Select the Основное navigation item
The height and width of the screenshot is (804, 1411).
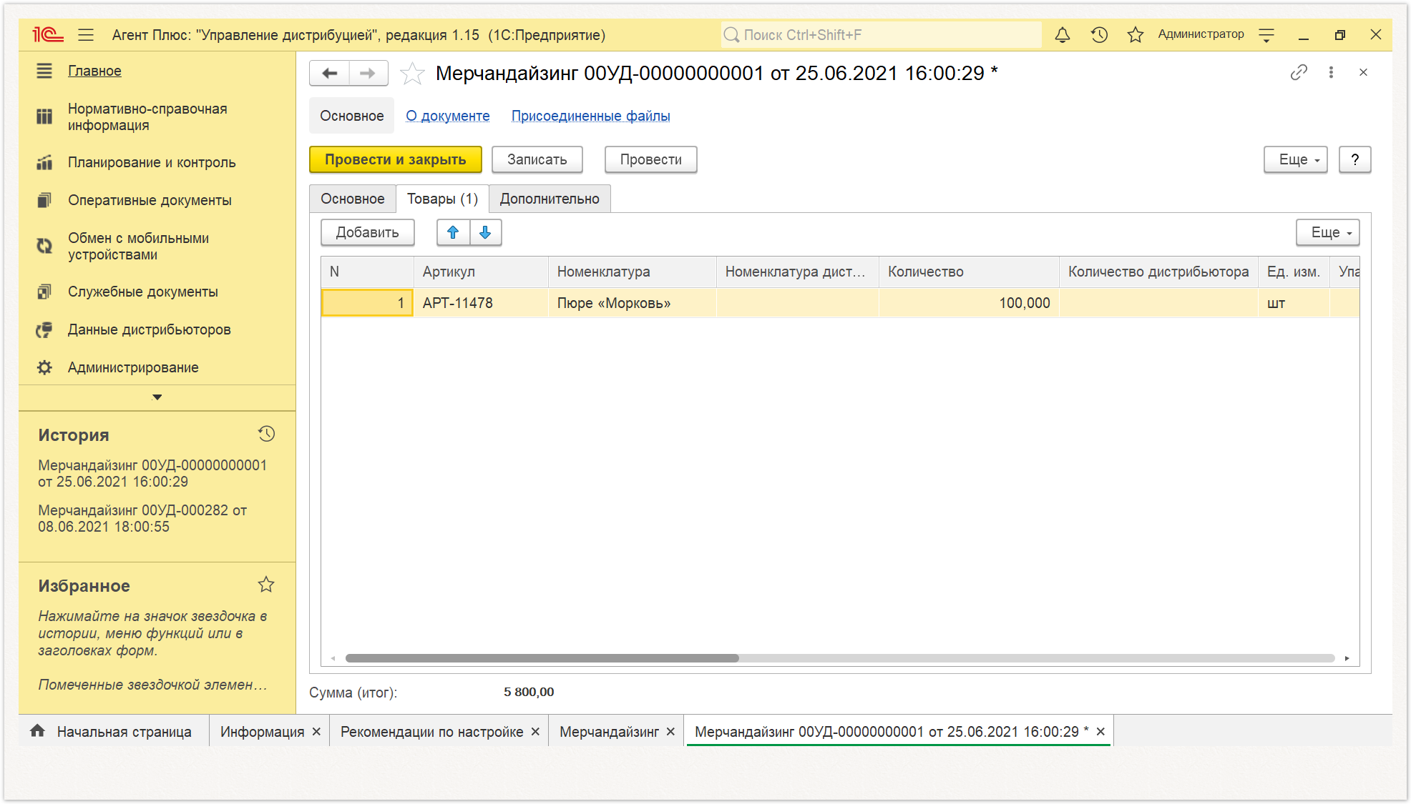[x=351, y=116]
